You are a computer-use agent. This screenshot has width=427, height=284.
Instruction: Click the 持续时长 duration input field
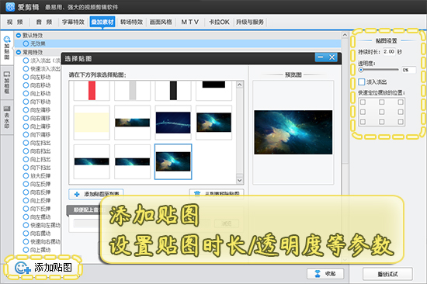(389, 52)
